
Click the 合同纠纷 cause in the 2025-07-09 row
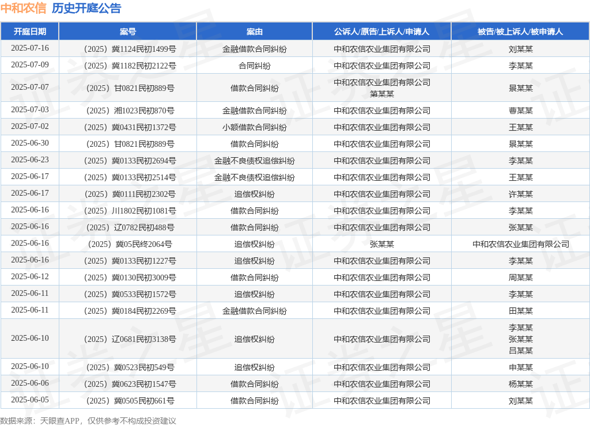tap(254, 66)
